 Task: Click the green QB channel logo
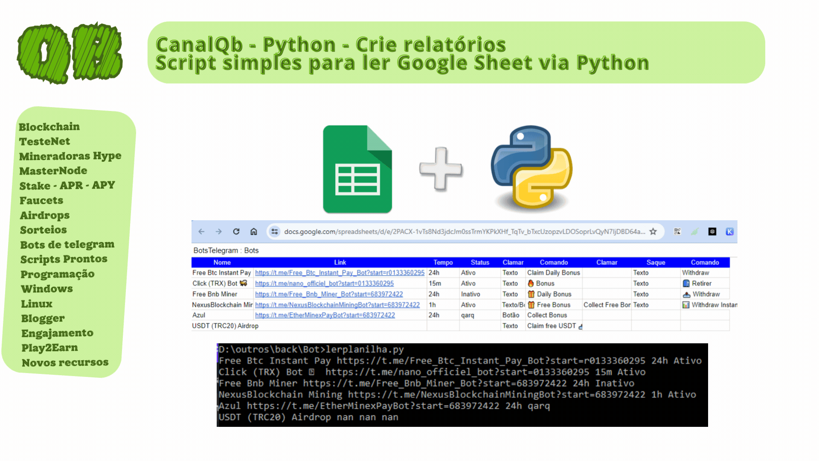(70, 53)
